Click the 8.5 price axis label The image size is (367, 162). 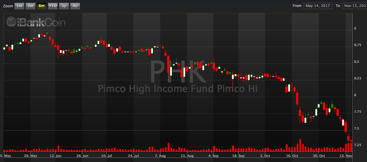[x=356, y=62]
